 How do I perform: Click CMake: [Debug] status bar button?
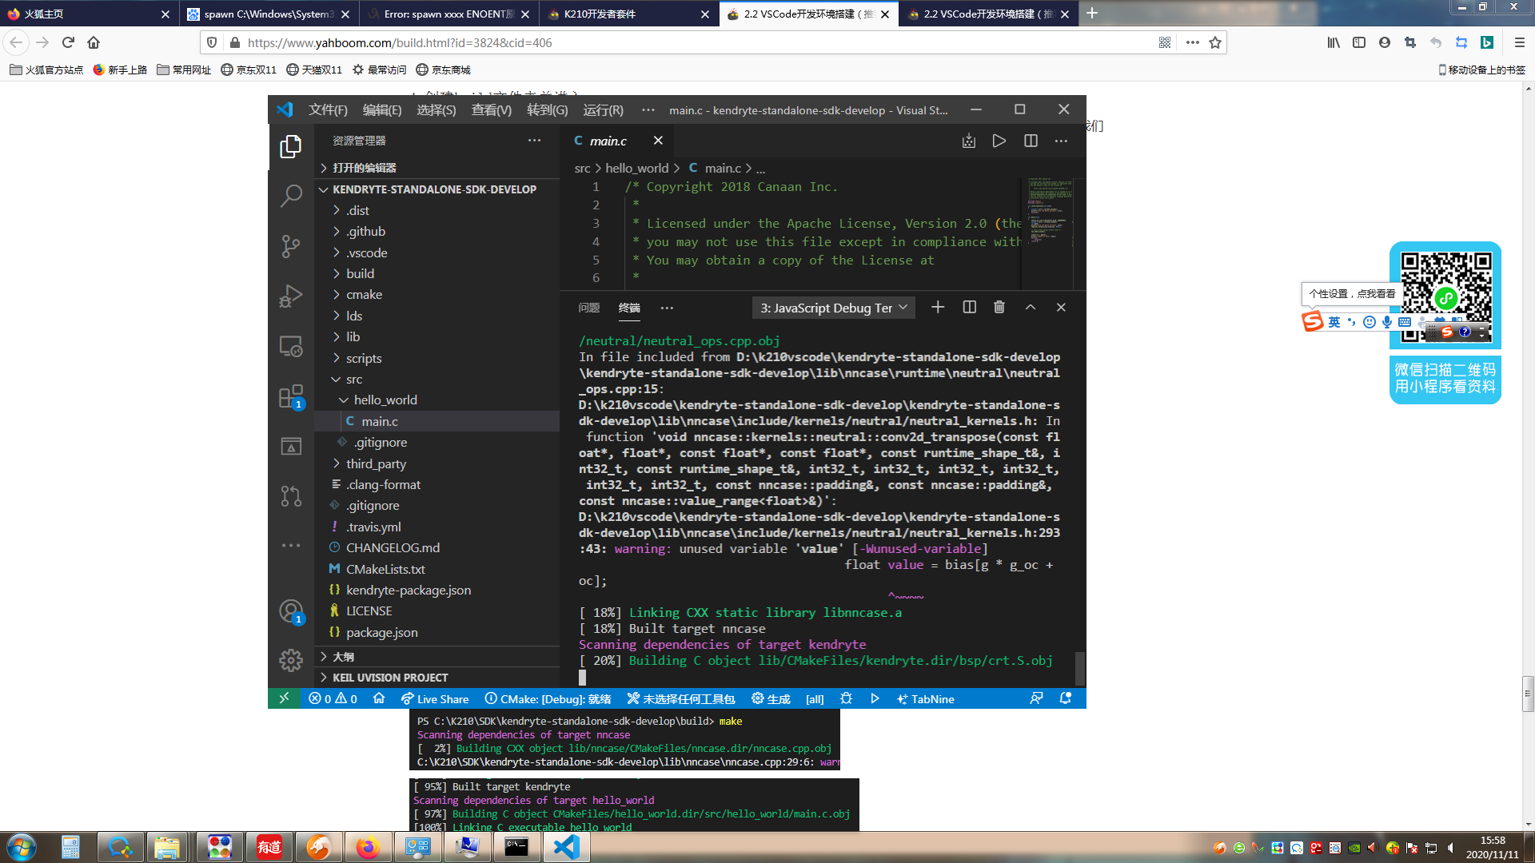[548, 699]
